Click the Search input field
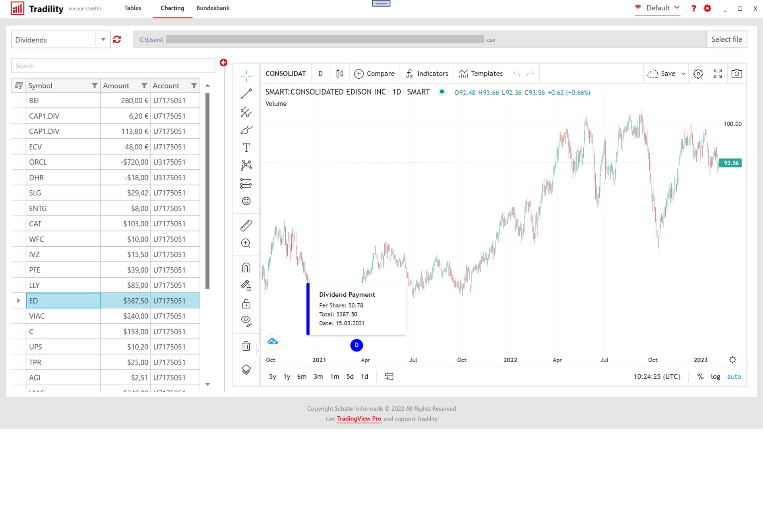The height and width of the screenshot is (516, 763). click(113, 66)
